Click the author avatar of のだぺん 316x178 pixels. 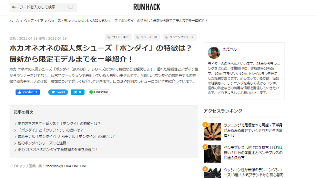pos(214,53)
